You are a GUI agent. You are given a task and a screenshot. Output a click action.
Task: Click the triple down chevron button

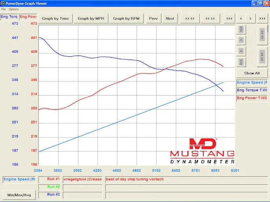click(241, 62)
